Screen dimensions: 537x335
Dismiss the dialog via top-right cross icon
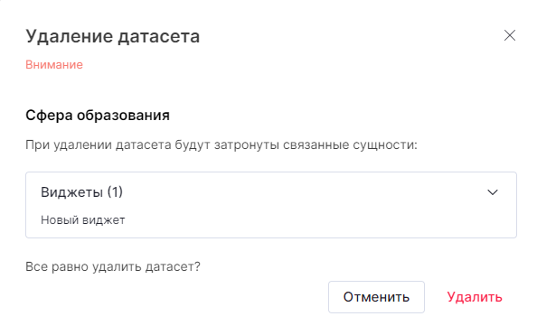tap(510, 35)
